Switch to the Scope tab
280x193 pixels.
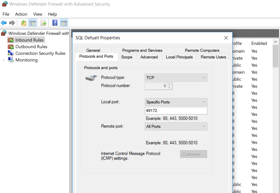(x=127, y=57)
